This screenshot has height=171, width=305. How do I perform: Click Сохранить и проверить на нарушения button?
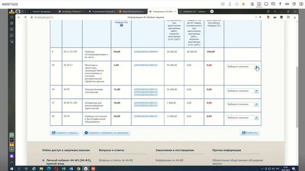click(106, 133)
